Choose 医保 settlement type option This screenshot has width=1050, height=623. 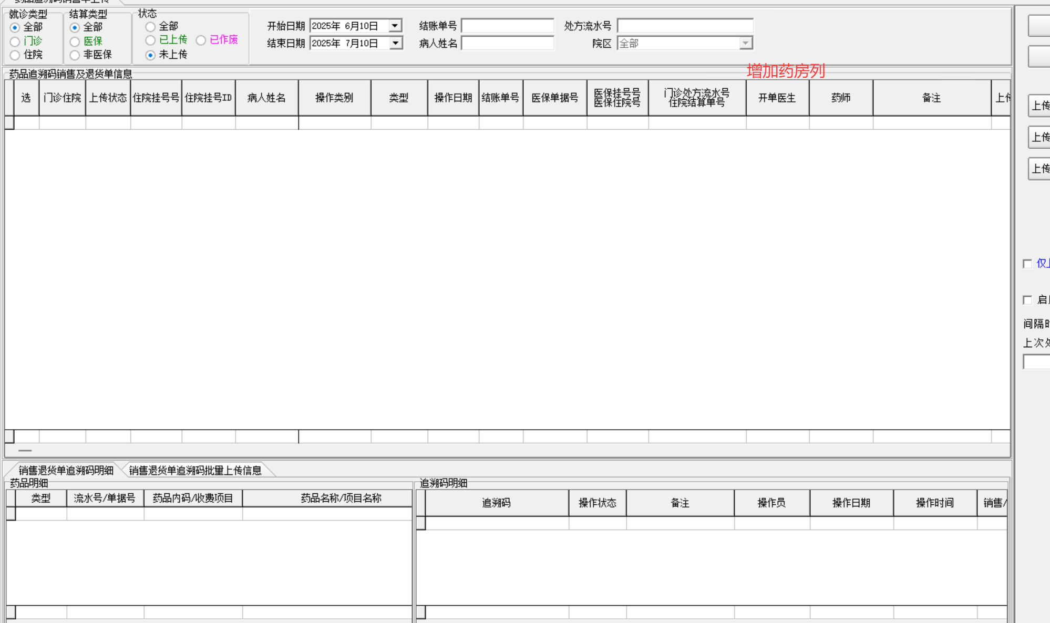[x=75, y=41]
